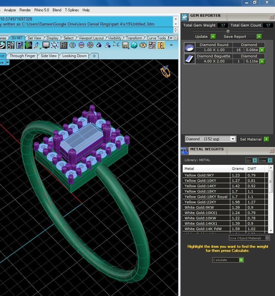This screenshot has height=296, width=275.
Task: Click the monitor display toolbar icon
Action: pos(46,45)
